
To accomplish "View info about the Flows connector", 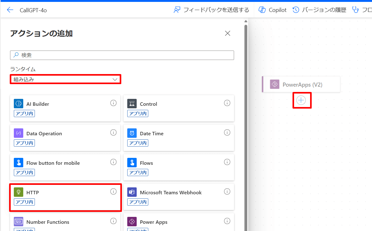I will coord(227,162).
